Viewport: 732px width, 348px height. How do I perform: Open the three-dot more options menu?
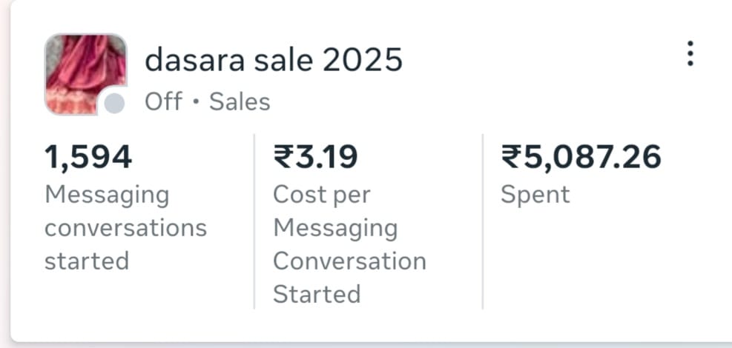click(x=690, y=54)
